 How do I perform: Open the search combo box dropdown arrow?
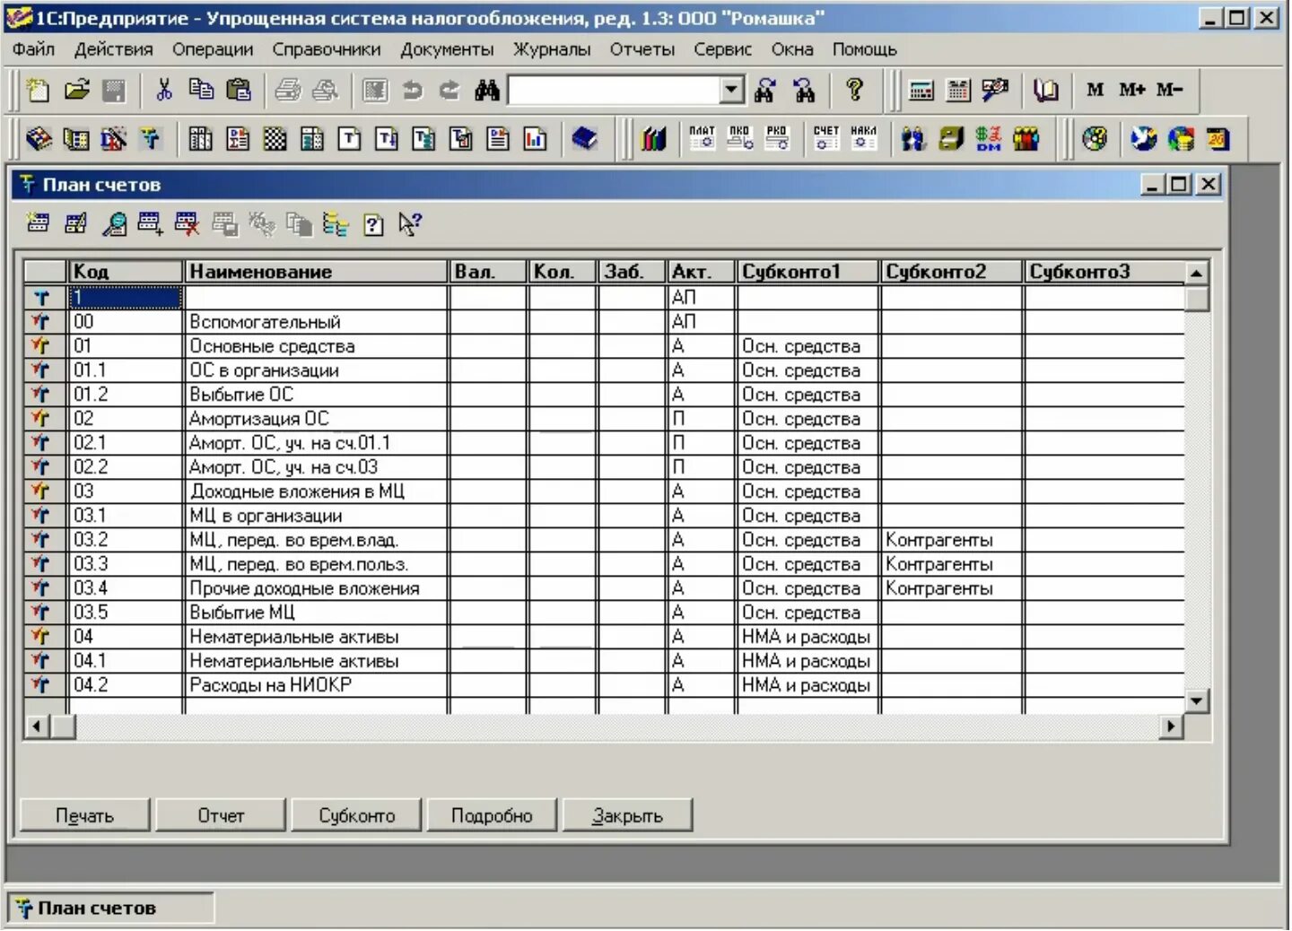[x=732, y=90]
